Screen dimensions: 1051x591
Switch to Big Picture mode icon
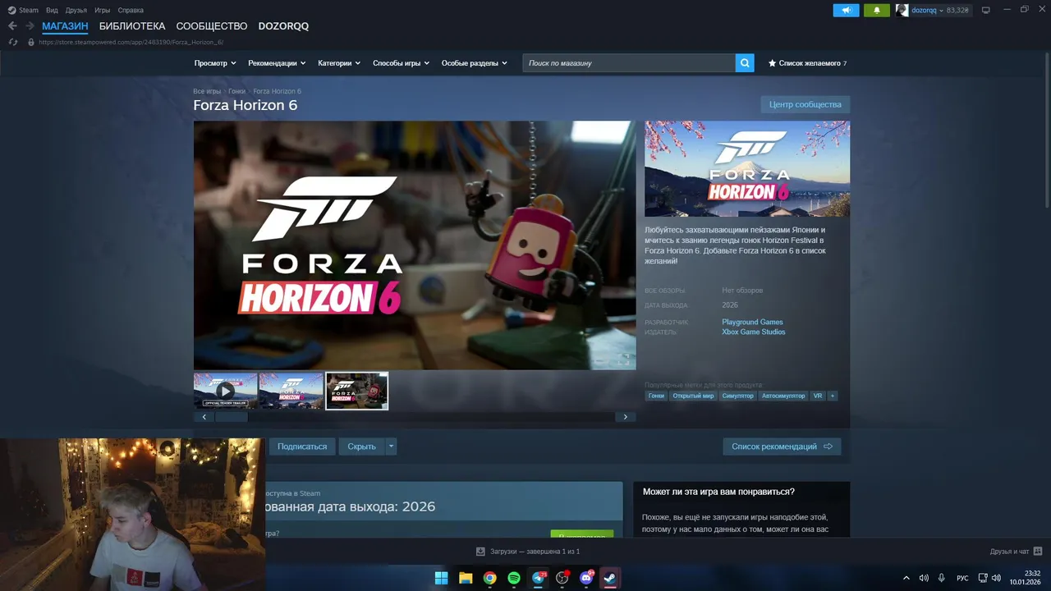coord(986,10)
